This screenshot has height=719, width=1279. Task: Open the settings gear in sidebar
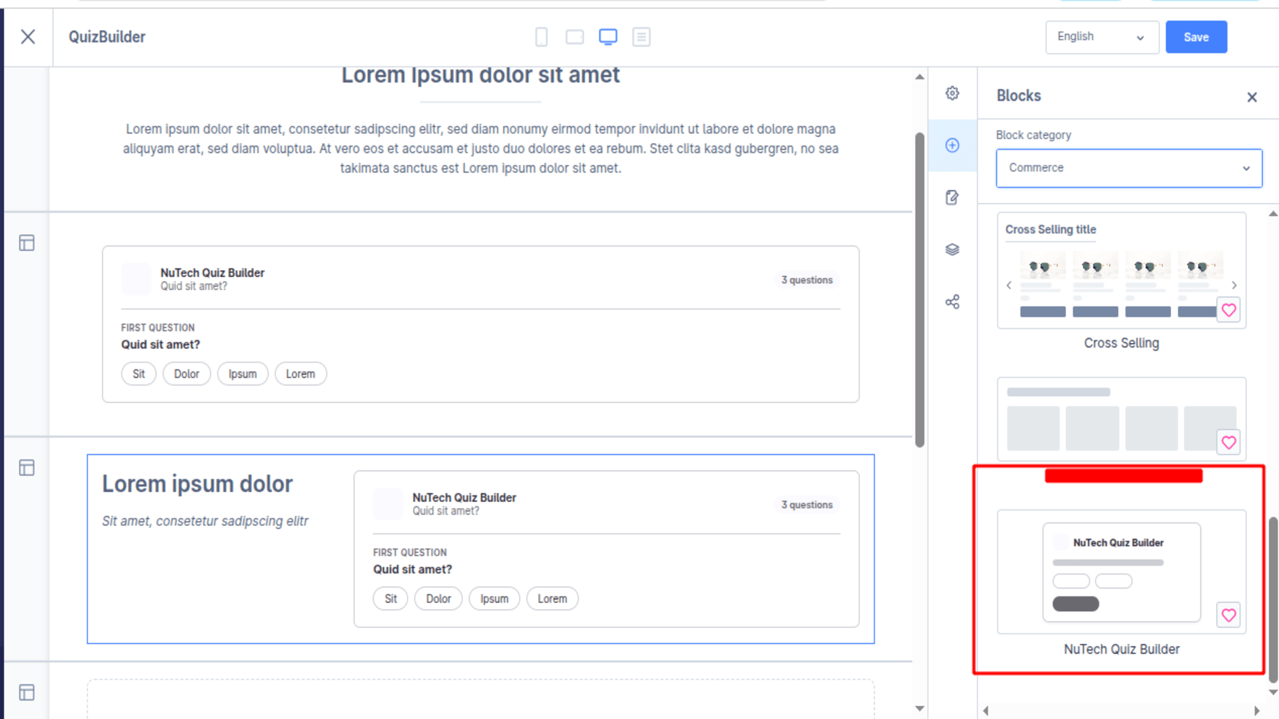(x=952, y=93)
